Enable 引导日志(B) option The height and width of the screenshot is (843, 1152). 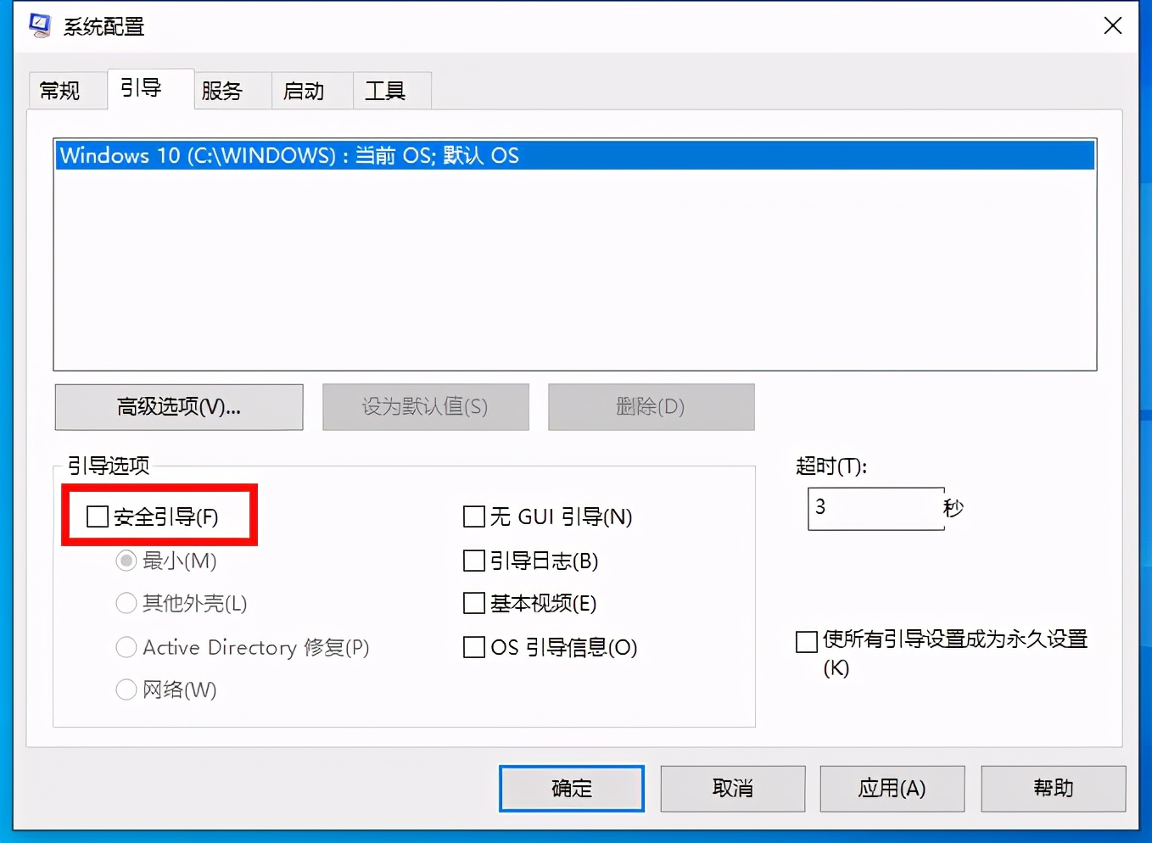(x=473, y=560)
